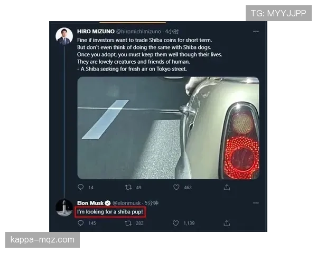This screenshot has height=253, width=317.
Task: Open Hiro Mizuno's profile avatar
Action: pos(64,36)
